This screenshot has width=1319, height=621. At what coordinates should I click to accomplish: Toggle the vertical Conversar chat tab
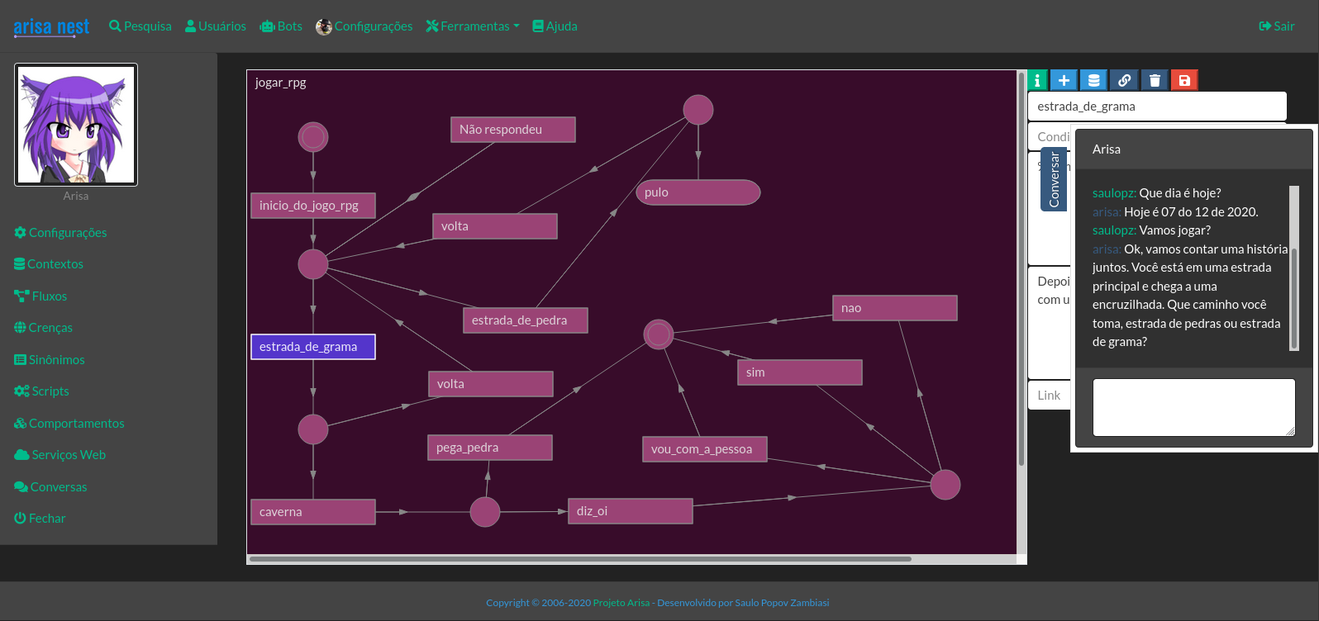(x=1054, y=179)
